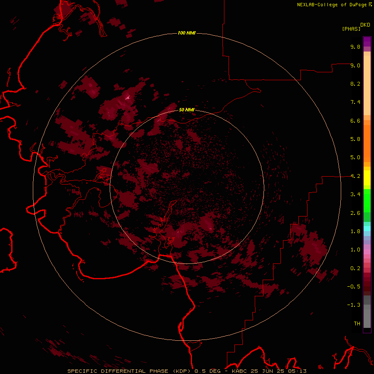Image resolution: width=374 pixels, height=374 pixels.
Task: Click the TH threshold label
Action: (x=357, y=324)
